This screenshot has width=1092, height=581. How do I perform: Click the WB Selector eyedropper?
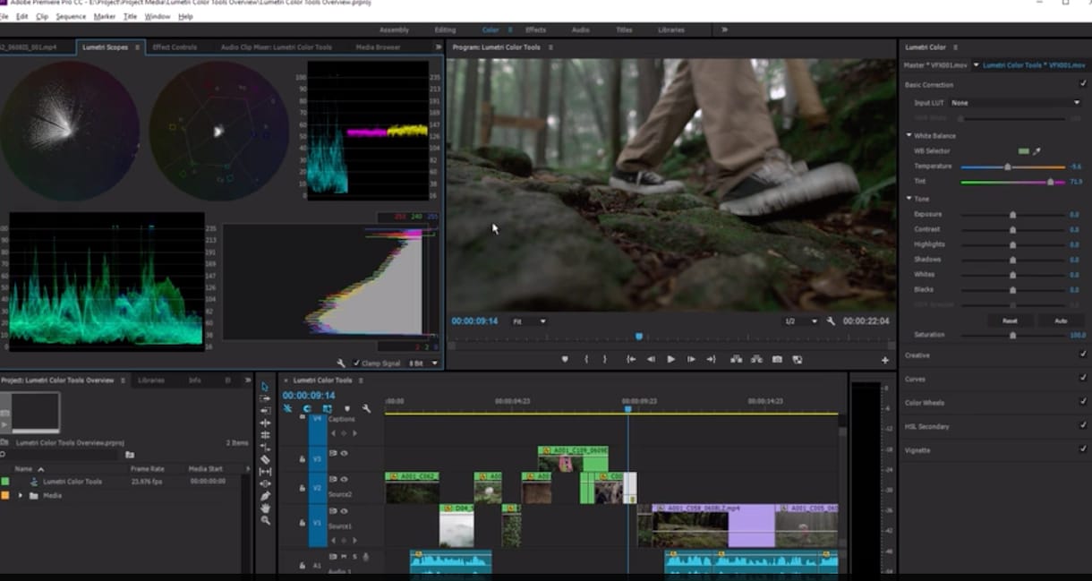1037,151
